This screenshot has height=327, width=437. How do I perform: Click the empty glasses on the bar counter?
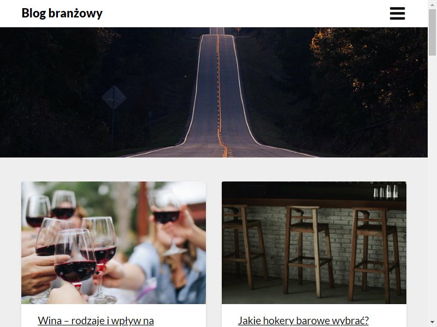click(386, 192)
